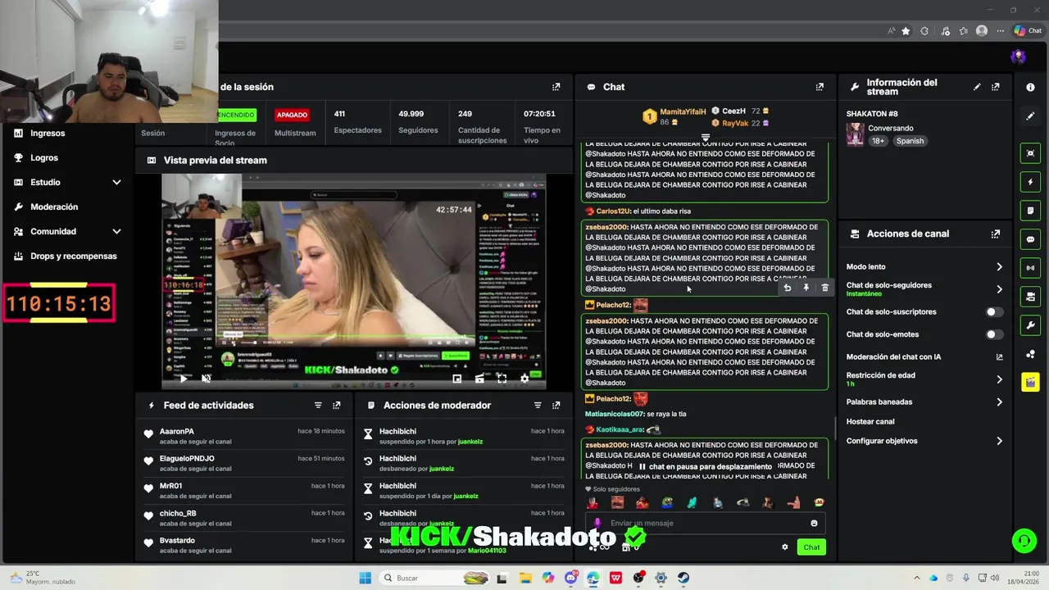Reply to the hovered zsebas2000 message
Screen dimensions: 1049x590
click(788, 288)
